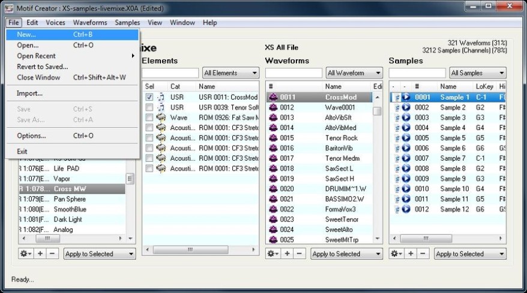Play Sample 10 with its play icon
The image size is (527, 293).
[x=406, y=189]
